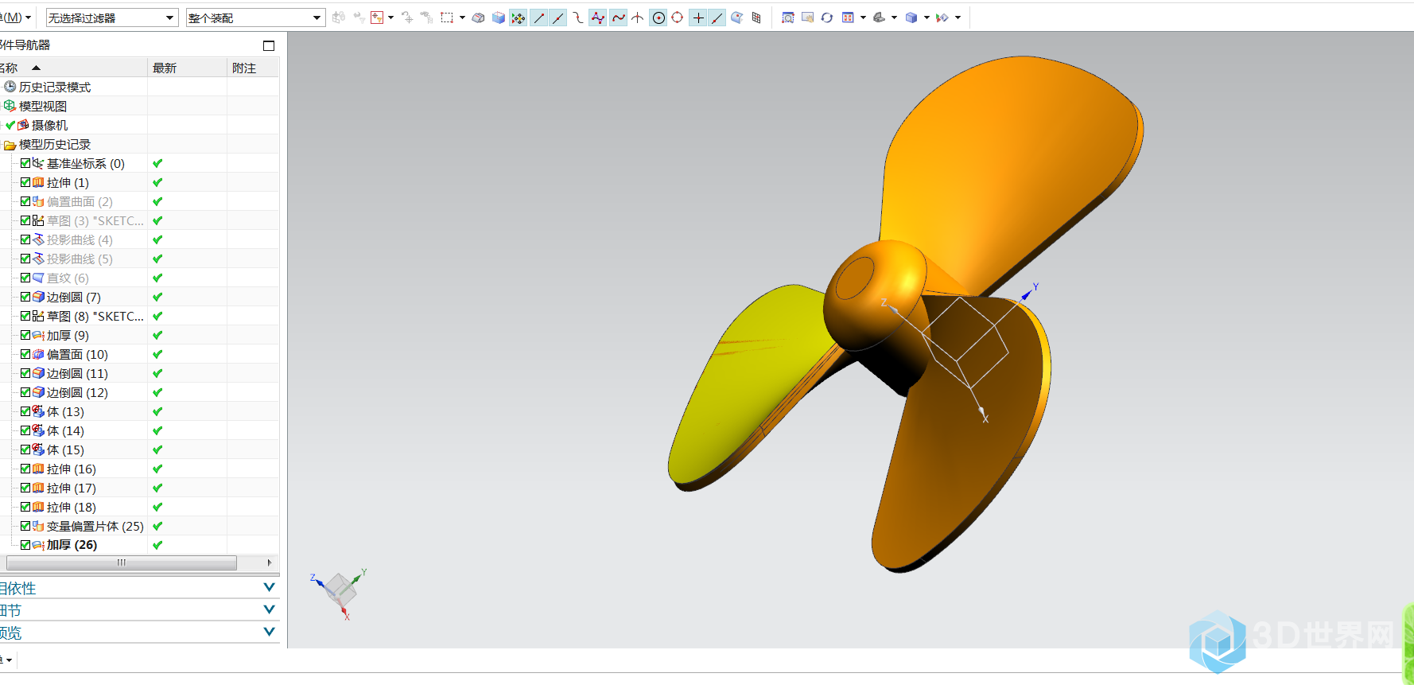Click the 件导航器 panel title
The width and height of the screenshot is (1414, 685).
click(x=25, y=45)
